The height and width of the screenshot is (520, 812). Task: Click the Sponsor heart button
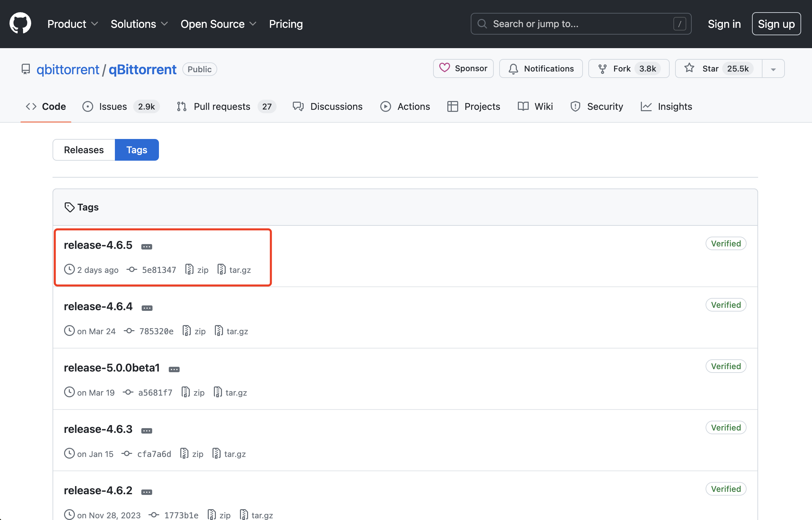(463, 68)
